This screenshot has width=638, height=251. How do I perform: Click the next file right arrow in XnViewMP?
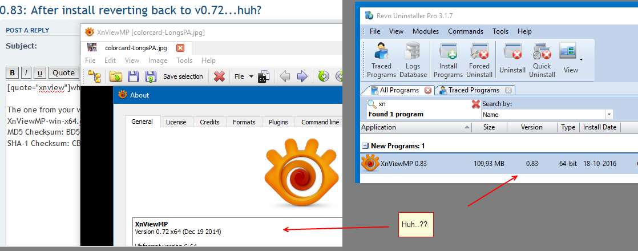[302, 76]
